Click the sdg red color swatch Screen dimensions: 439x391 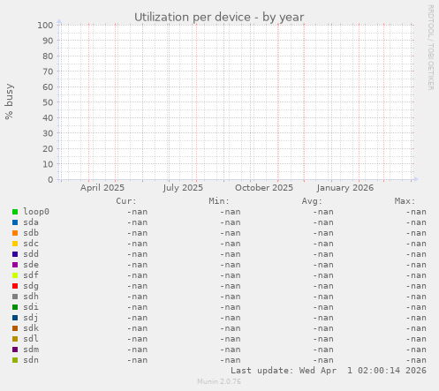[x=15, y=286]
